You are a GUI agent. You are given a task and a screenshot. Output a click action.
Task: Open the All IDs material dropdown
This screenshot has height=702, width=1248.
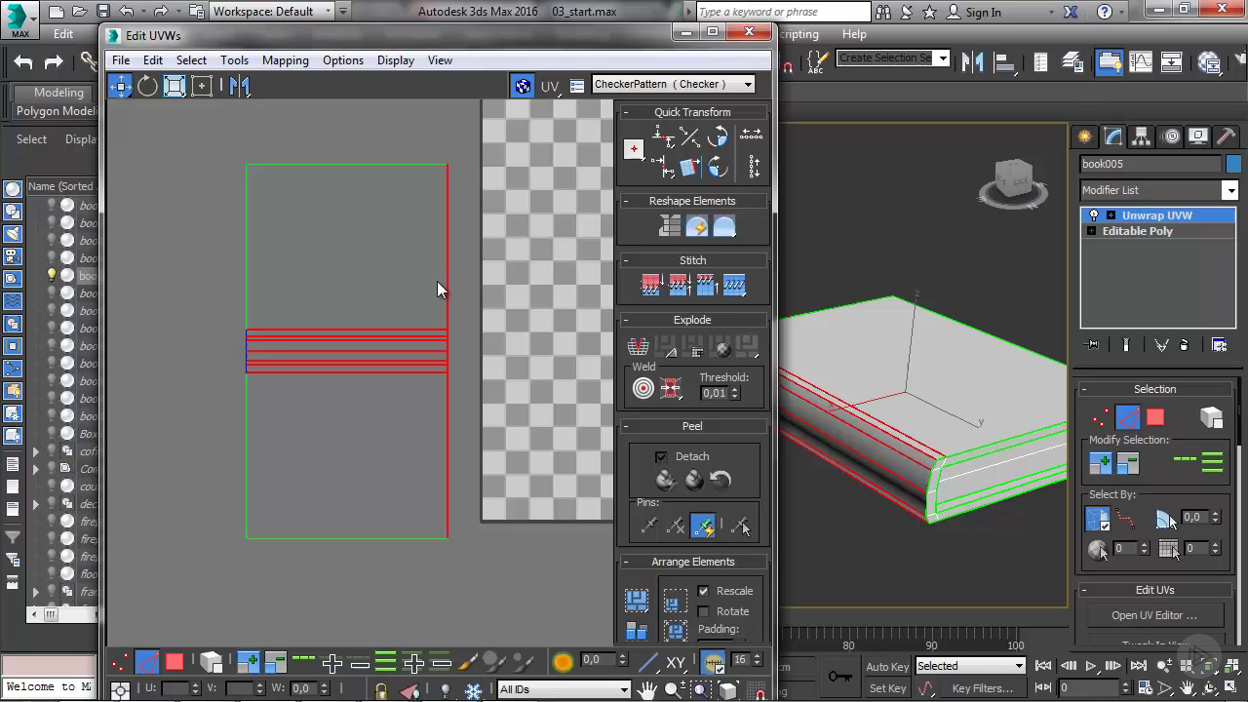pos(564,689)
